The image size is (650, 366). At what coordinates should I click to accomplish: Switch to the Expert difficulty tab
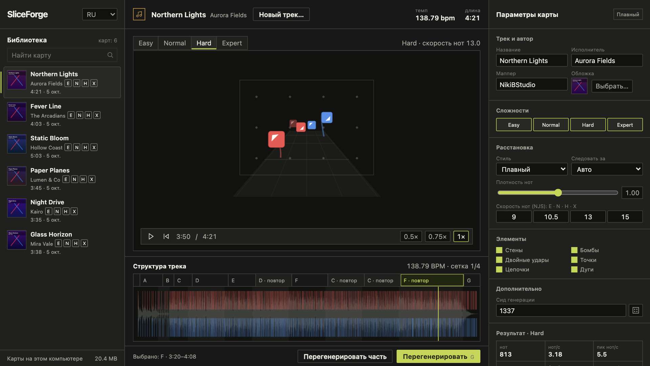click(232, 43)
